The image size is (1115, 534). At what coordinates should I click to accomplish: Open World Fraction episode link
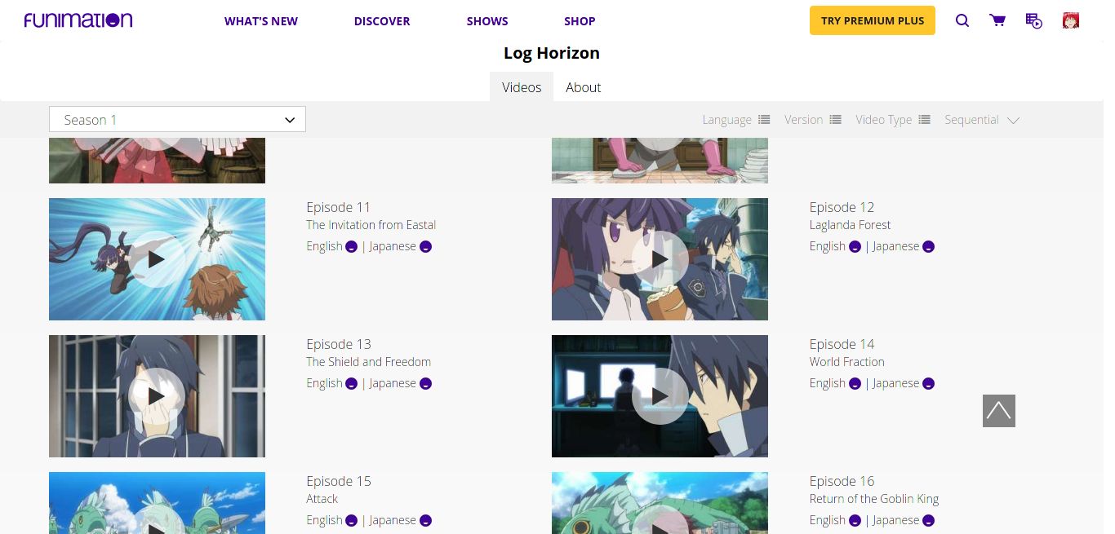pyautogui.click(x=847, y=362)
